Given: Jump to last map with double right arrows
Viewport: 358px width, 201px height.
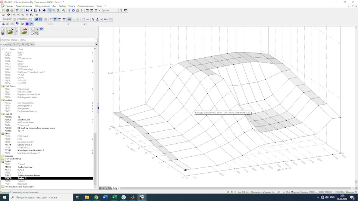Looking at the screenshot, I should point(44,10).
